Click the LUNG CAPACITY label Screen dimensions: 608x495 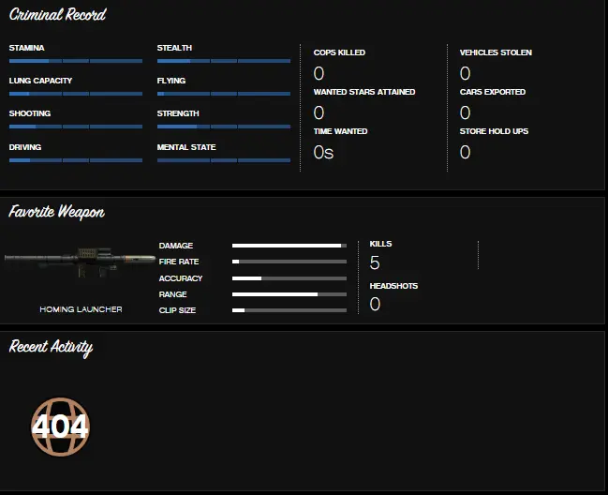pyautogui.click(x=40, y=81)
